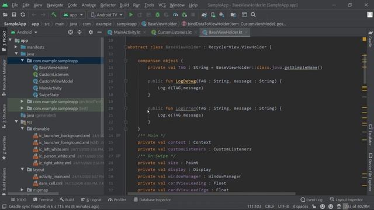Viewport: 374px width, 210px height.
Task: Select ic_person_white.xml drawable
Action: point(57,156)
